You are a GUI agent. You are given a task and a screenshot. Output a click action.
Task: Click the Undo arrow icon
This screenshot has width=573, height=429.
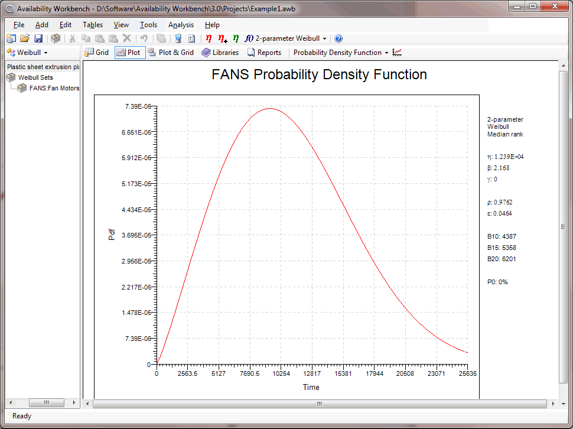[x=144, y=38]
